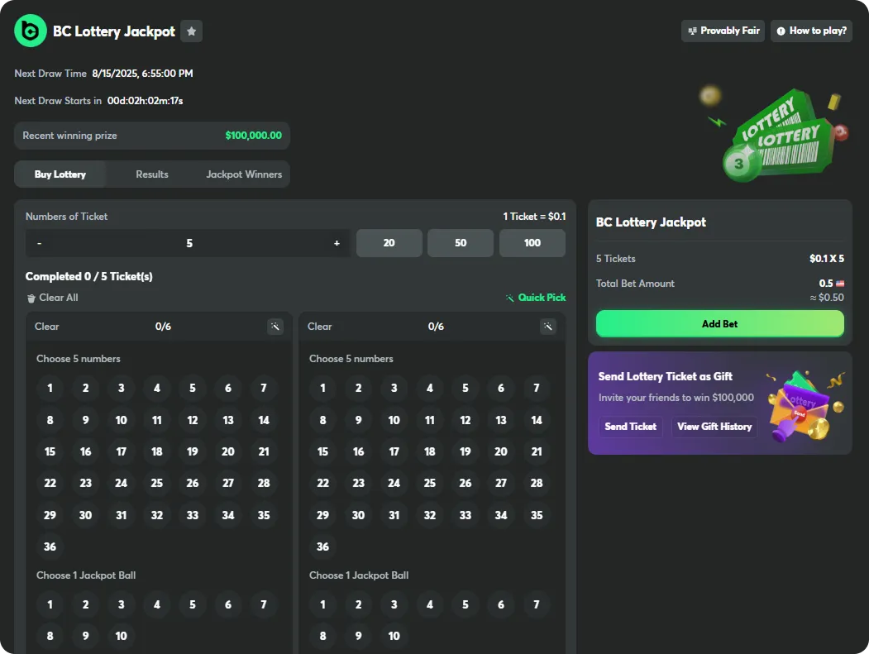Open the Jackpot Winners tab

coord(244,174)
